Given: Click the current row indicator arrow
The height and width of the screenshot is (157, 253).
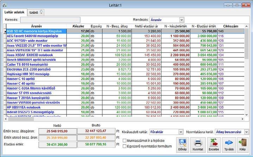Looking at the screenshot, I should pos(5,31).
